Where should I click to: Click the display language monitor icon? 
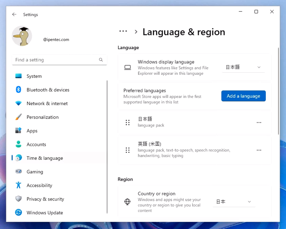click(127, 67)
